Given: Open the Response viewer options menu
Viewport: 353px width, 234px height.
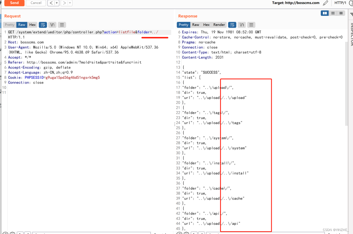Looking at the screenshot, I should [251, 25].
